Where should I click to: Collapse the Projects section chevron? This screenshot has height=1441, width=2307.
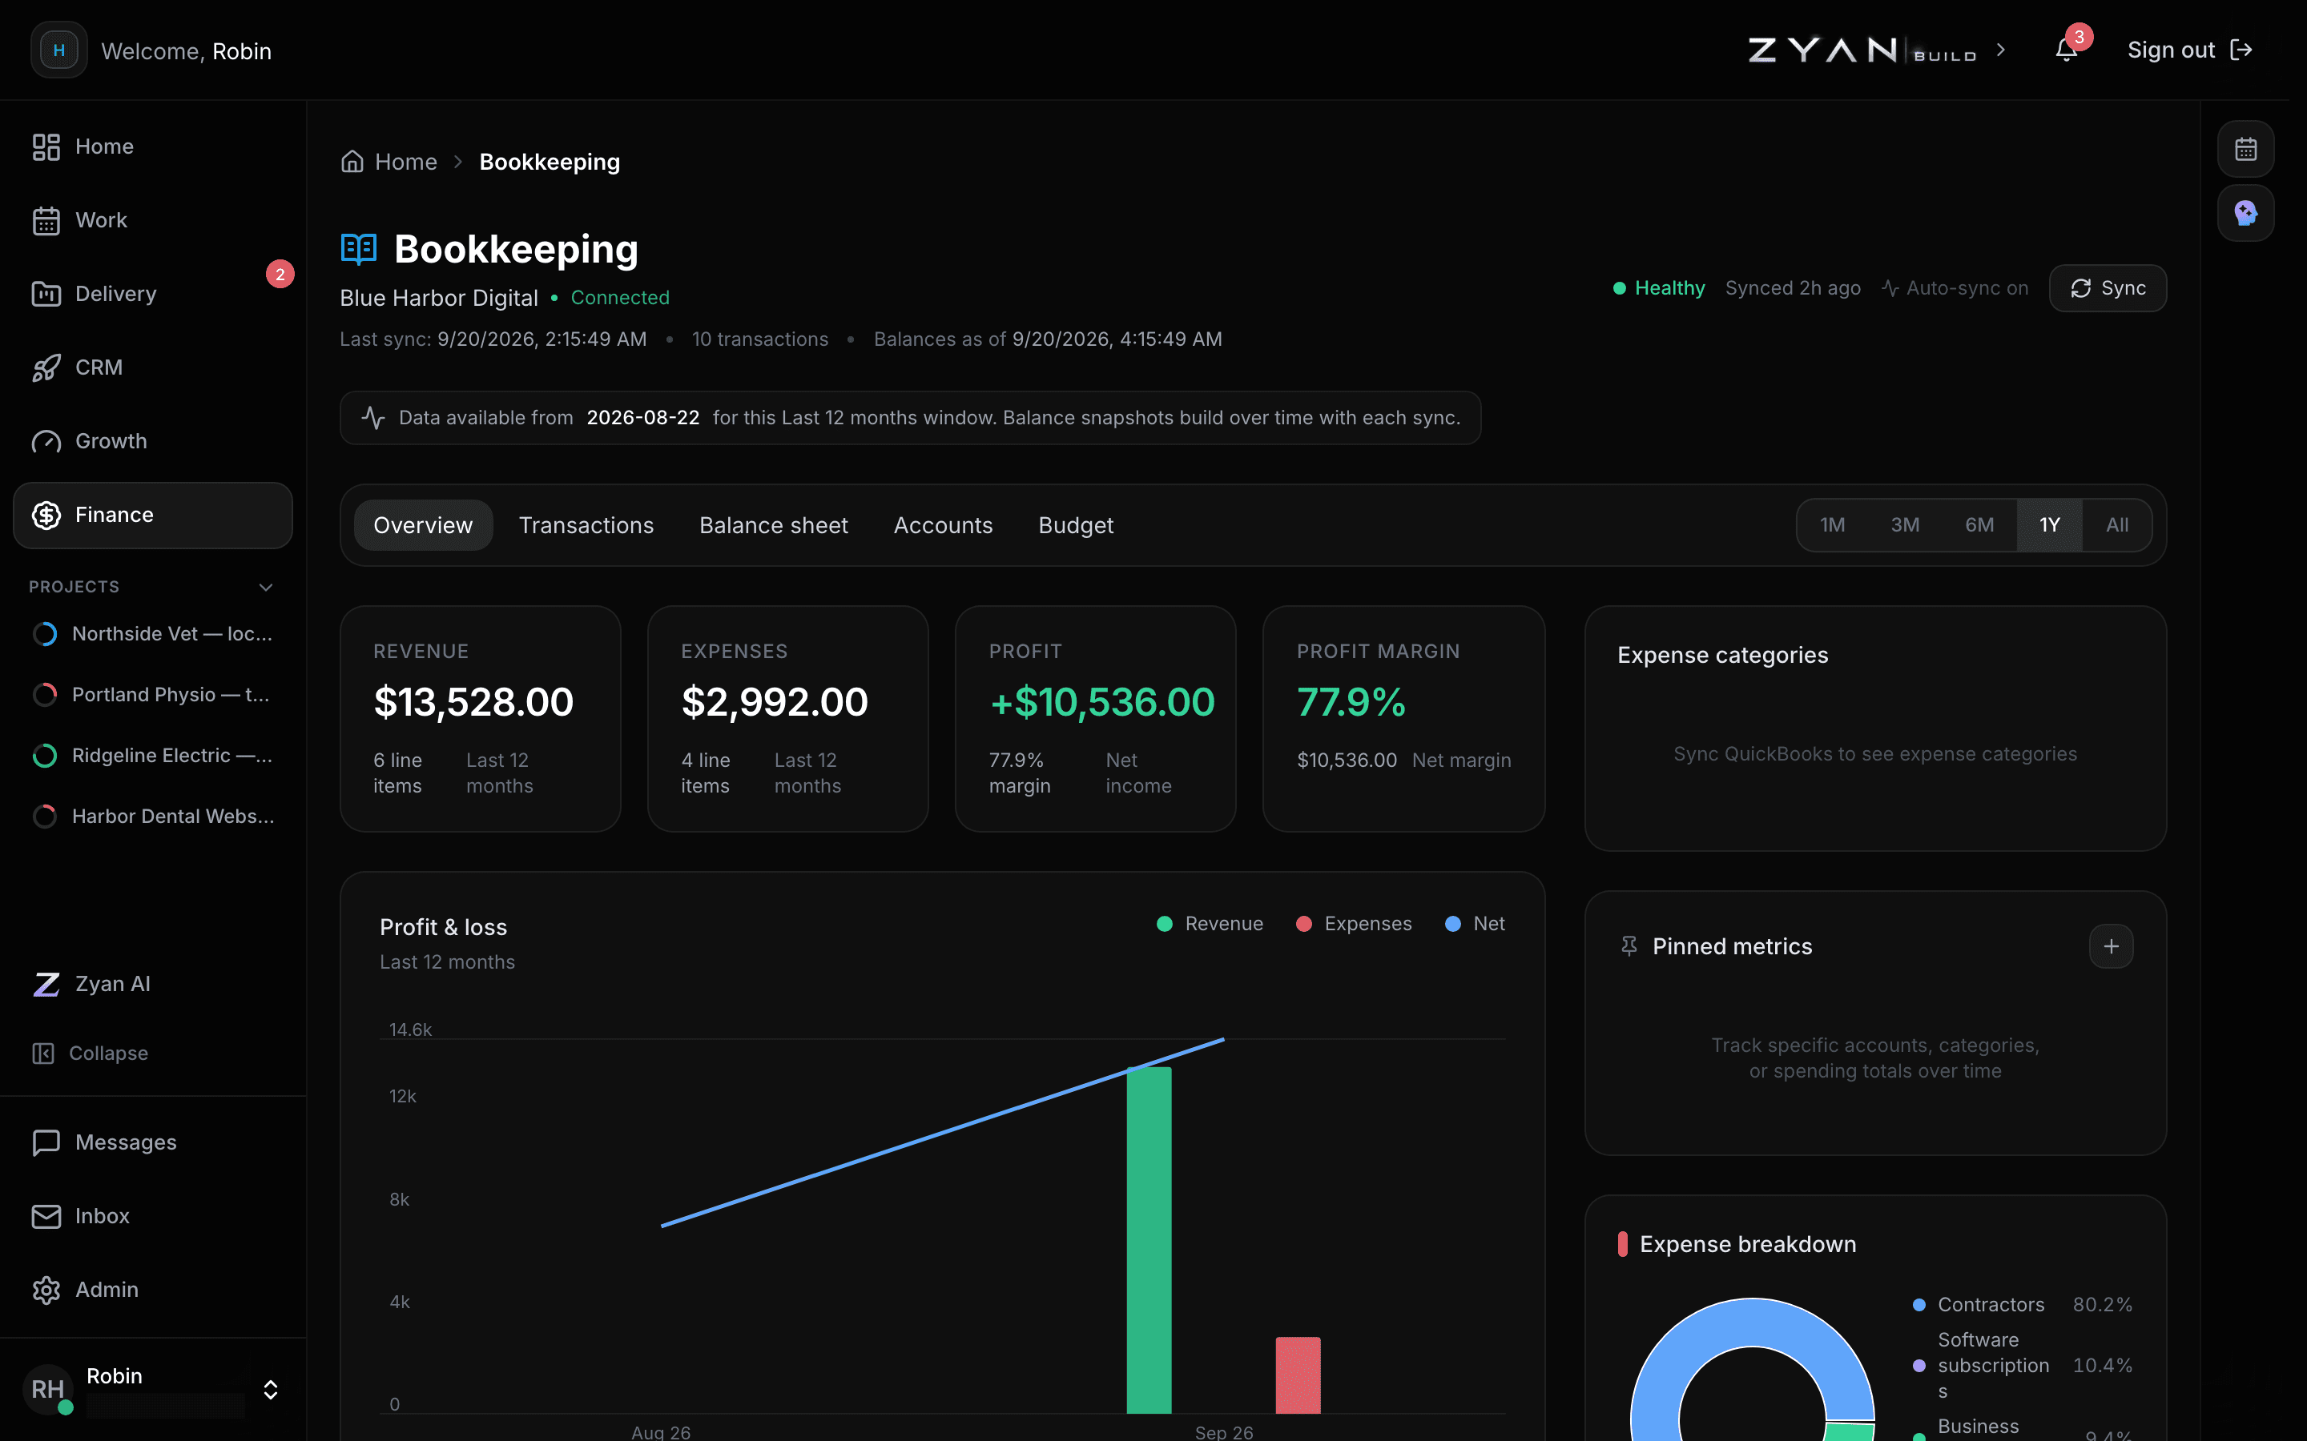point(266,587)
